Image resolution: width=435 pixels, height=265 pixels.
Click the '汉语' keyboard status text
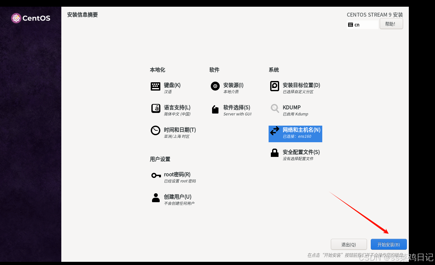[168, 92]
